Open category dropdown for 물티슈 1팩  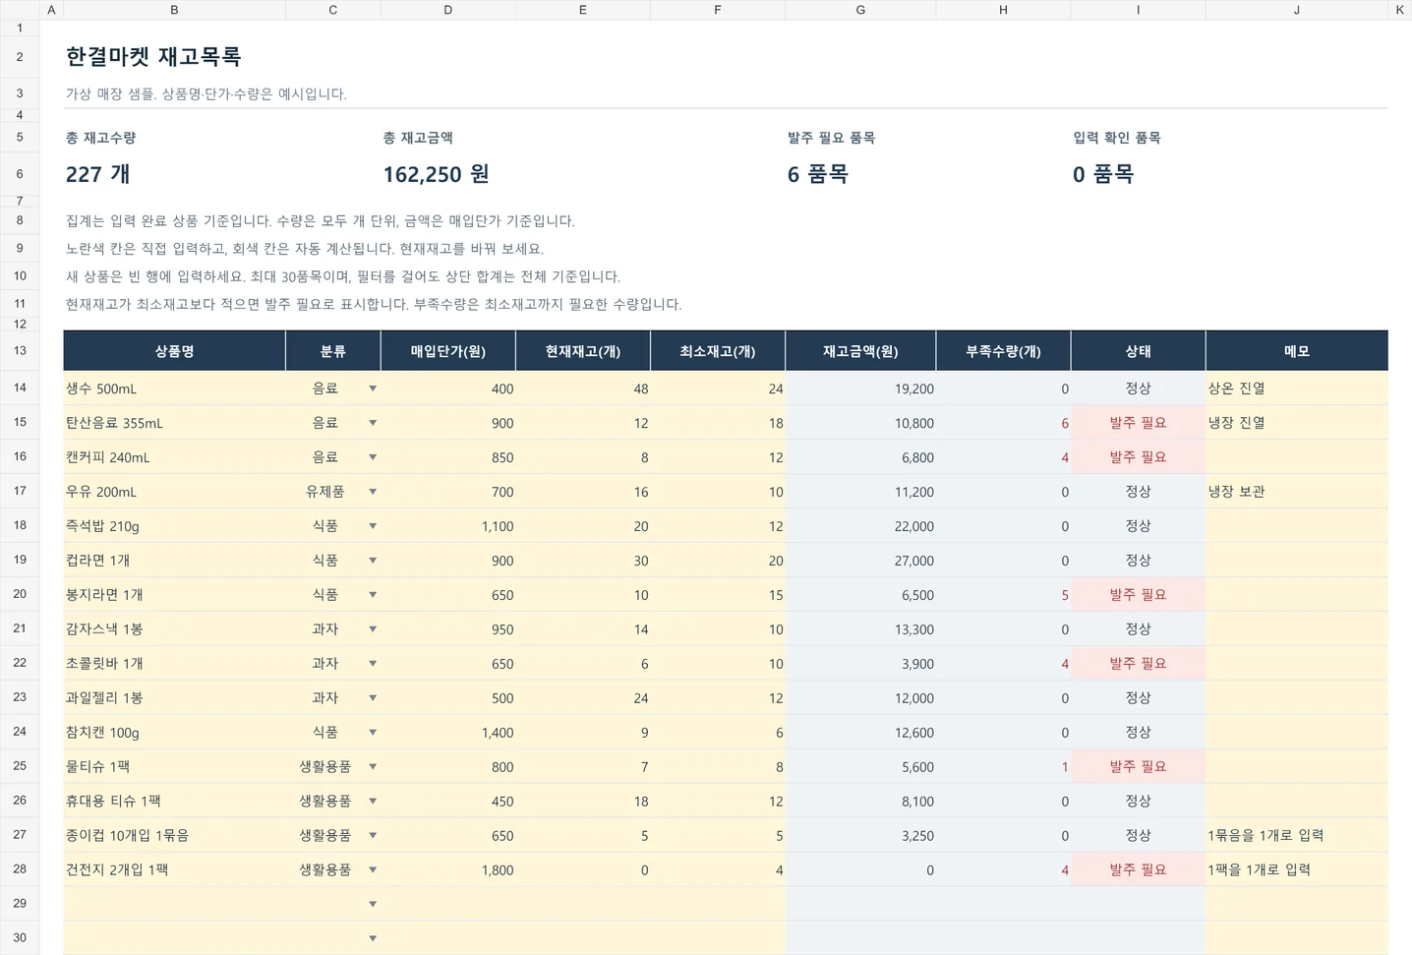tap(373, 767)
